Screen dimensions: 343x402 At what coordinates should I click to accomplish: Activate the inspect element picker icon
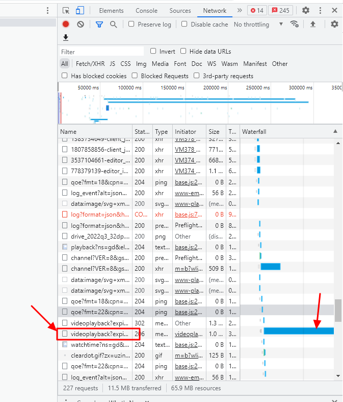(66, 11)
